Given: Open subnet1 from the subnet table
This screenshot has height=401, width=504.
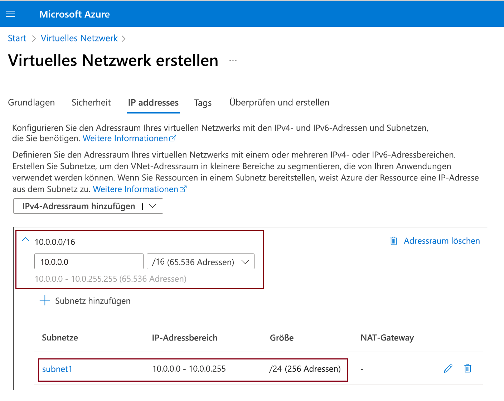Looking at the screenshot, I should pos(57,368).
